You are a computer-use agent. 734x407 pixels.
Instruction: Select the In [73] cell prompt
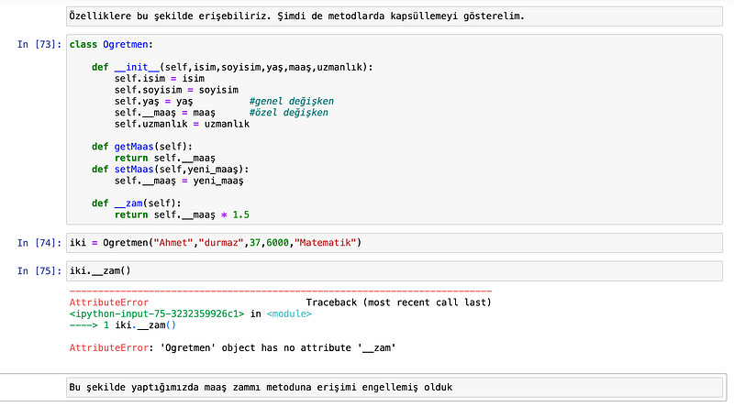pos(39,44)
